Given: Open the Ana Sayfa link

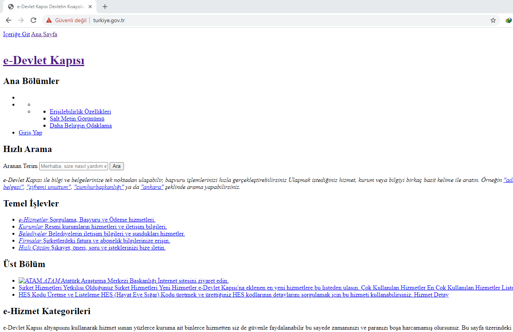Looking at the screenshot, I should tap(44, 34).
